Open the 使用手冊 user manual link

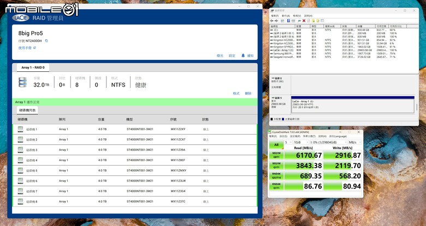(x=27, y=48)
